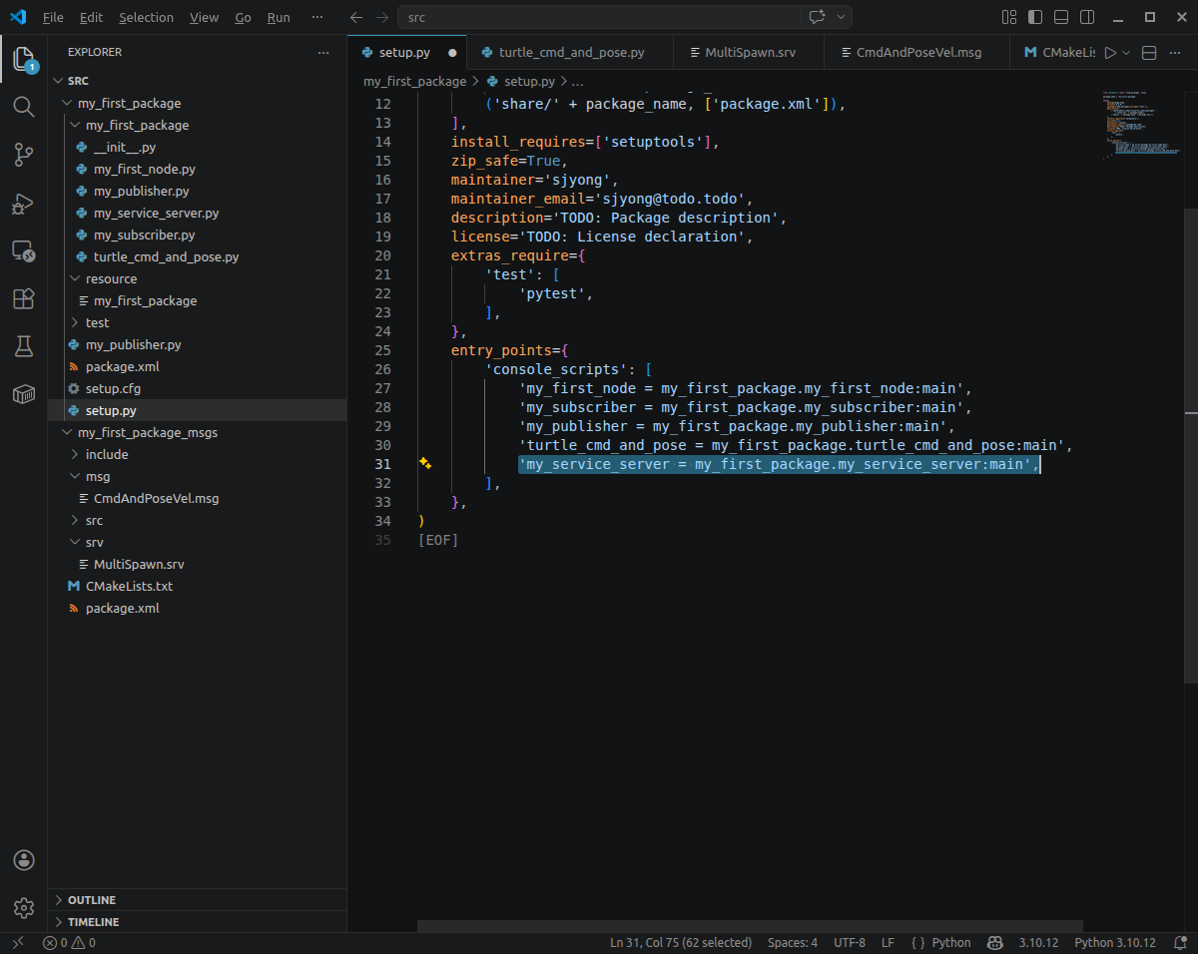Screen dimensions: 1198x954
Task: Collapse the msg folder
Action: tap(197, 476)
